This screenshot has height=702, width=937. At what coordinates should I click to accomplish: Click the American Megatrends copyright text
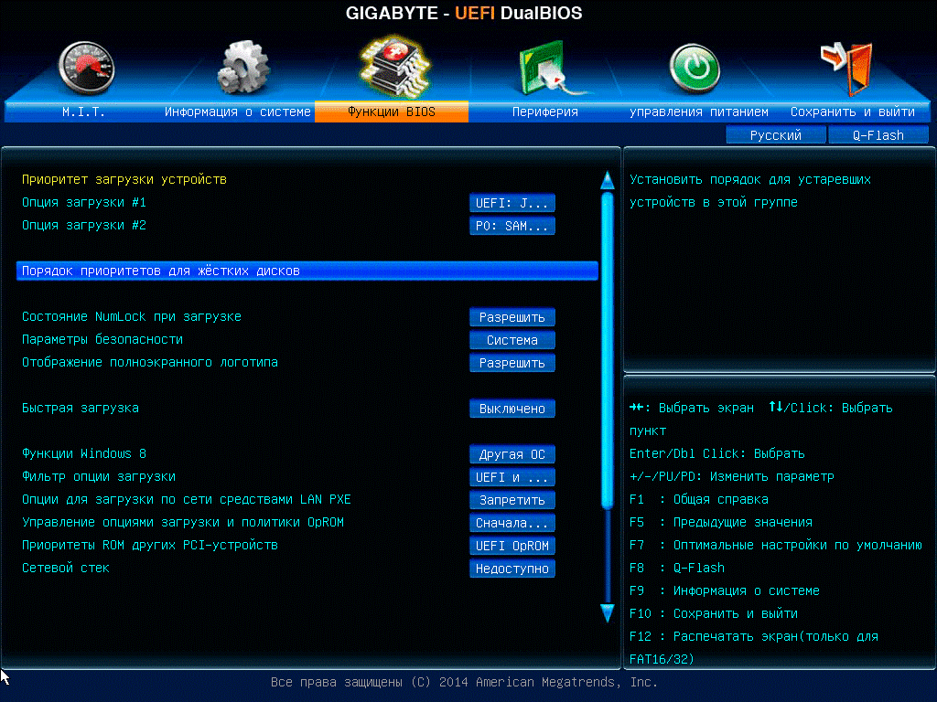pyautogui.click(x=464, y=682)
